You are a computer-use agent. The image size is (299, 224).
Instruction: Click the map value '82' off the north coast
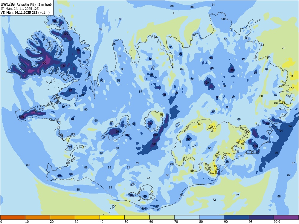point(100,29)
